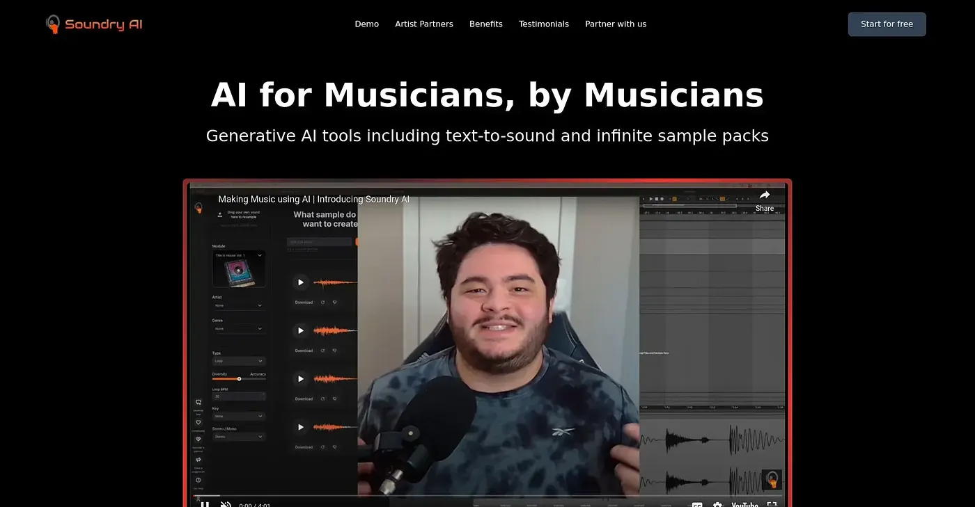Click the question mark help icon in sidebar

tap(198, 480)
